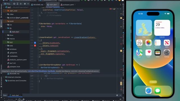Close the pubspec.yaml editor tab
This screenshot has width=180, height=101.
(75, 5)
